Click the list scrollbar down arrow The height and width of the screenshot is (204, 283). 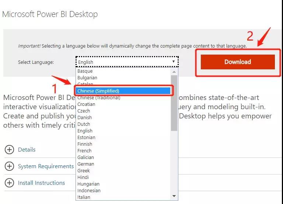[174, 196]
